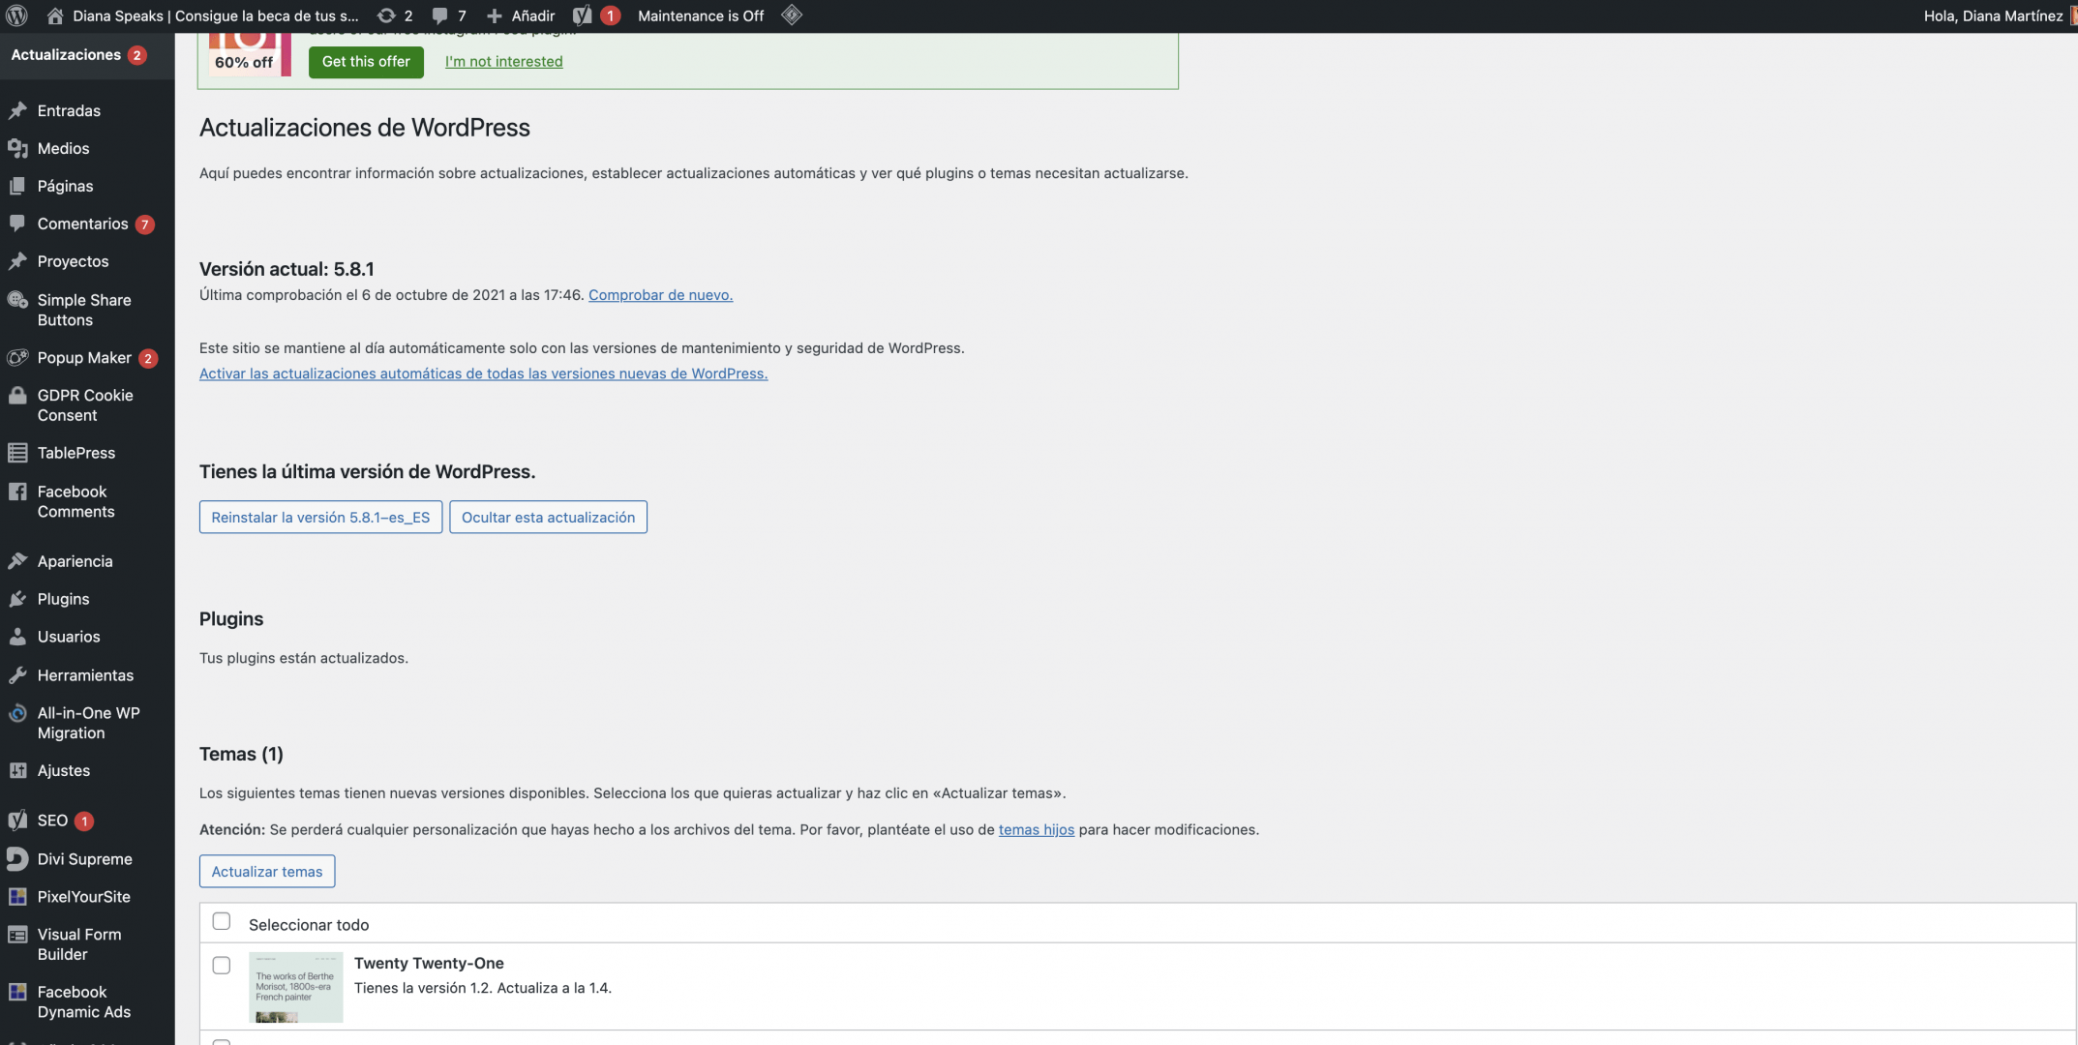
Task: Click the Facebook Comments icon
Action: pyautogui.click(x=17, y=492)
